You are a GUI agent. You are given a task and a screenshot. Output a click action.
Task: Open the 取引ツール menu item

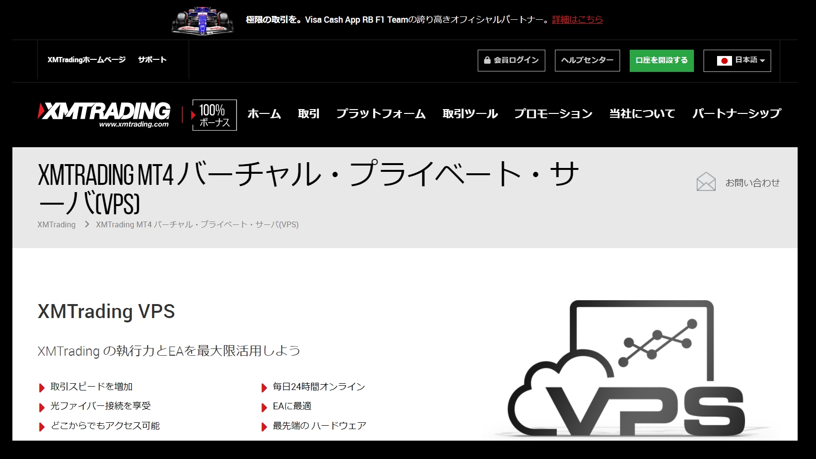pos(470,114)
